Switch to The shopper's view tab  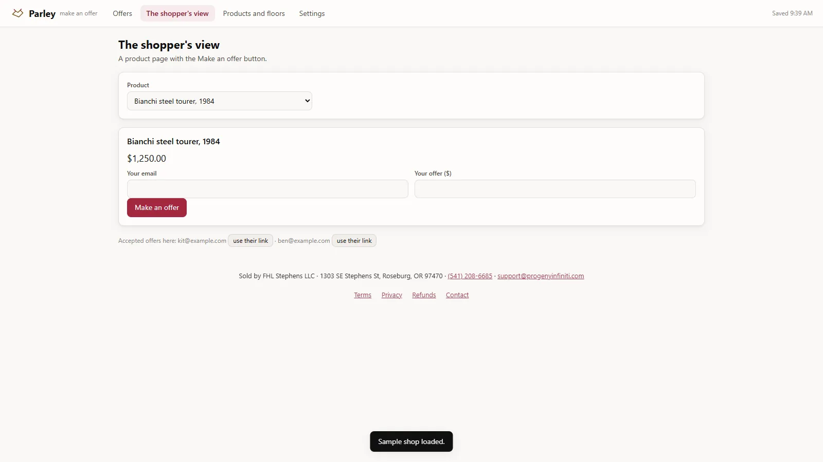177,13
